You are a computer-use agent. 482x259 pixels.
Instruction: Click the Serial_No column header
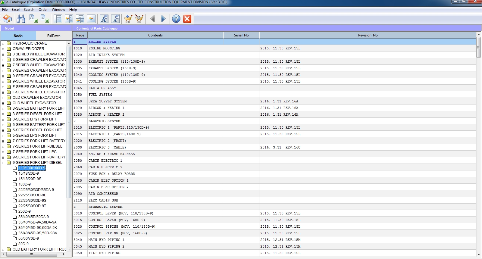(241, 35)
